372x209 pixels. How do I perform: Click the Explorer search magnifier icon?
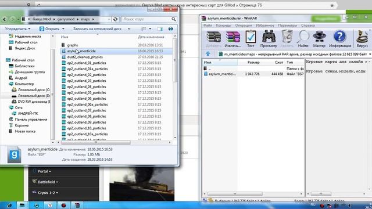pyautogui.click(x=173, y=19)
